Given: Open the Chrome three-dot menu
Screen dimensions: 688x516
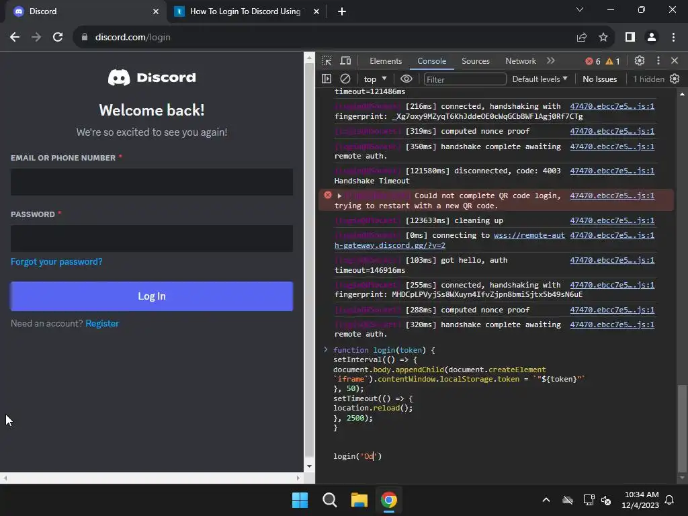Looking at the screenshot, I should (673, 38).
